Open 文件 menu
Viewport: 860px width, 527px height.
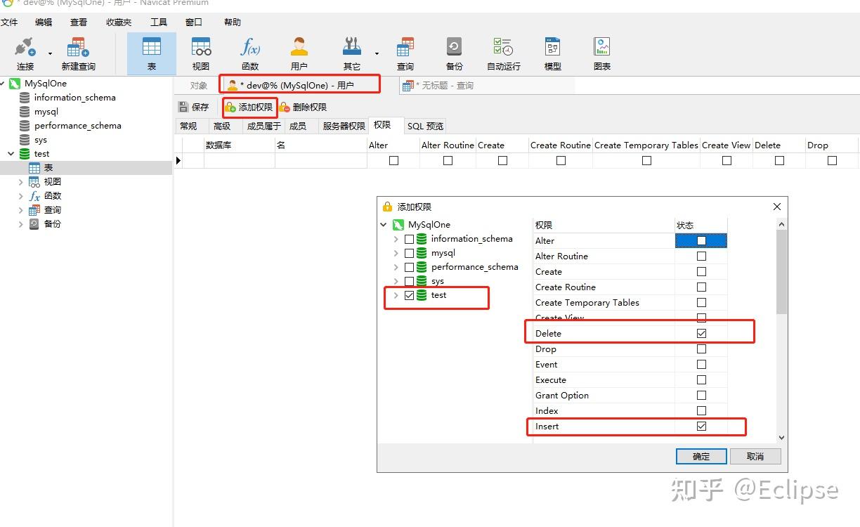point(8,22)
